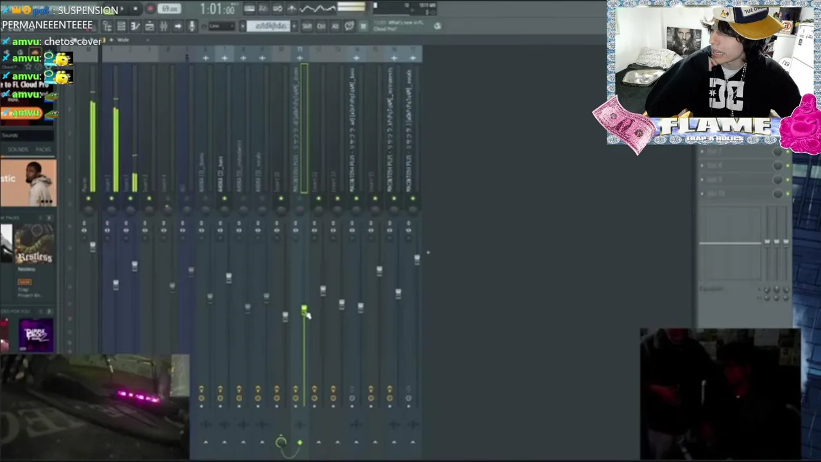Toggle the 3-2-1 countdown before recording icon
This screenshot has height=462, width=821.
click(x=264, y=8)
